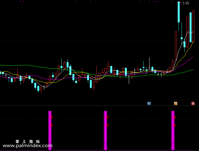This screenshot has height=151, width=199.
Task: Select the 3.59 high price label
Action: pyautogui.click(x=186, y=3)
